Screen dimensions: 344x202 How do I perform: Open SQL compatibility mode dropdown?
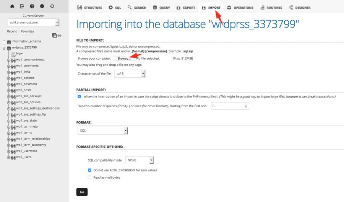(139, 160)
